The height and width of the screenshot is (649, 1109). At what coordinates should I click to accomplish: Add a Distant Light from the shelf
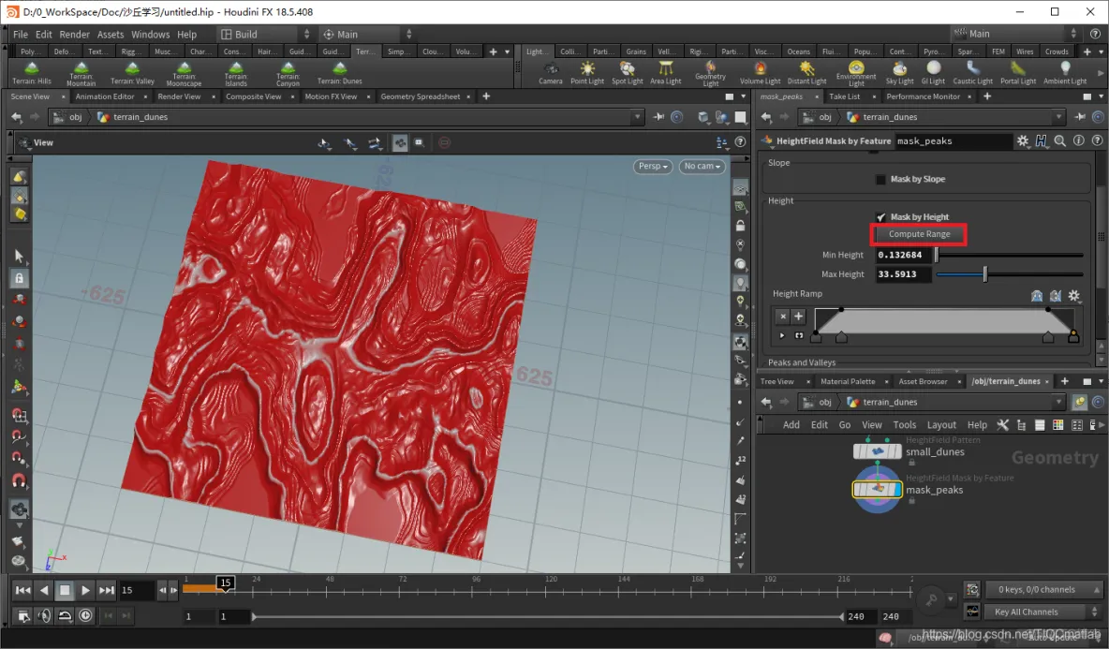pyautogui.click(x=807, y=73)
